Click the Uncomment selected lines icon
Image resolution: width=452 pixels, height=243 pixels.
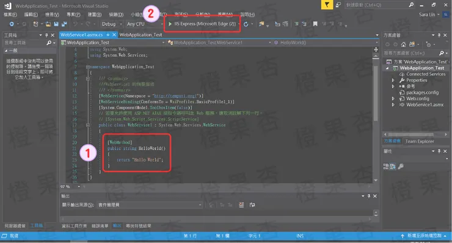pos(304,24)
